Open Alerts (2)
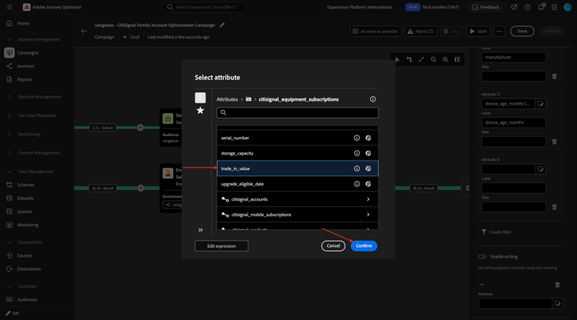577x320 pixels. pyautogui.click(x=421, y=32)
